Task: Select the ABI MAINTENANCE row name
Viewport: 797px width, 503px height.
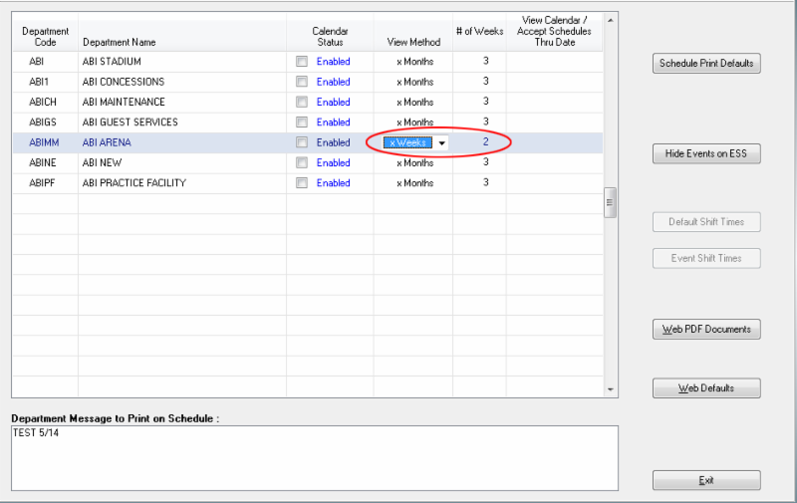Action: point(124,103)
